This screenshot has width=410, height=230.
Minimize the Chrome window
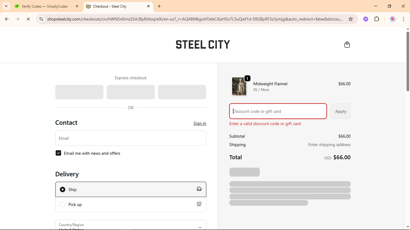[x=376, y=6]
